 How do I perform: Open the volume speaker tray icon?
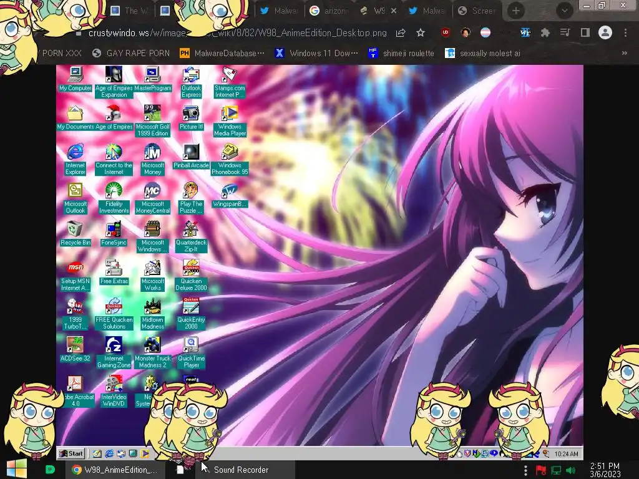[x=570, y=470]
